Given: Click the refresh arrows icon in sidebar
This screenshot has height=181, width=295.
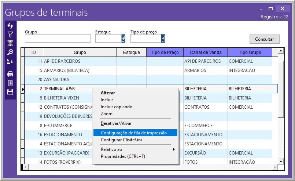Looking at the screenshot, I should pos(10,26).
